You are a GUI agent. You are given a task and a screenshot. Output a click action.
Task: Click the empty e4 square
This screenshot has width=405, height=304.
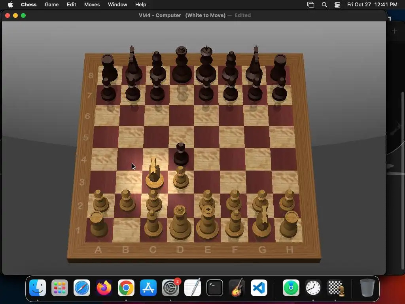point(206,159)
